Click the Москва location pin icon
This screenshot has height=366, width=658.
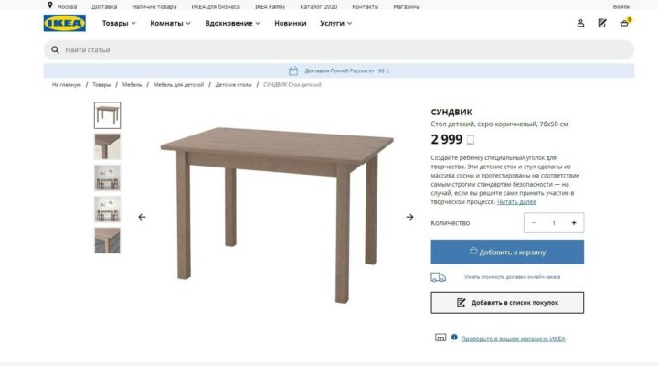coord(50,5)
